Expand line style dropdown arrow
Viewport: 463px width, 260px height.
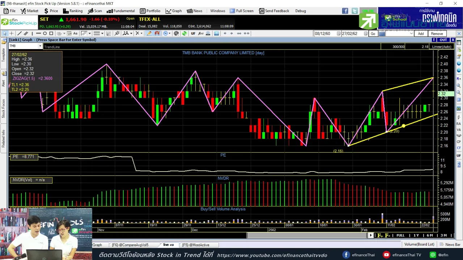(90, 33)
